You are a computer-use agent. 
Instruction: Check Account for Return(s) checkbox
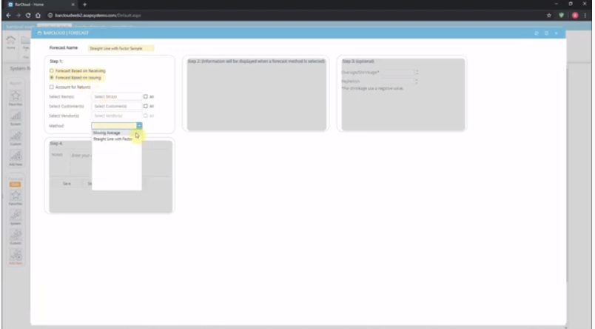[x=52, y=87]
